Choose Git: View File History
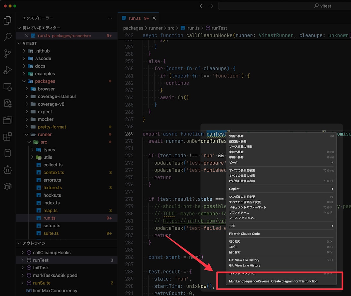351x296 pixels. point(282,260)
